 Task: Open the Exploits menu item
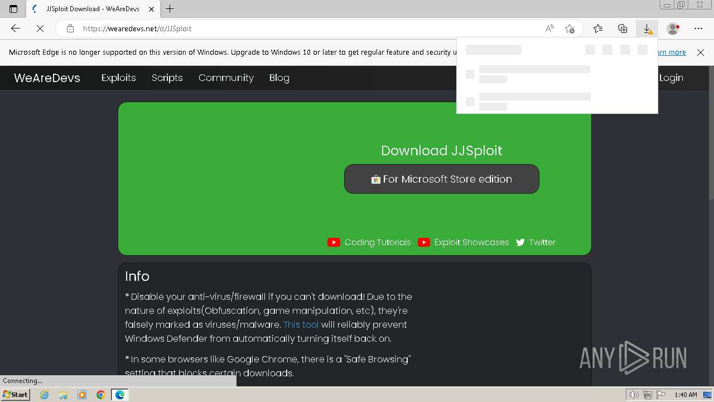tap(118, 78)
